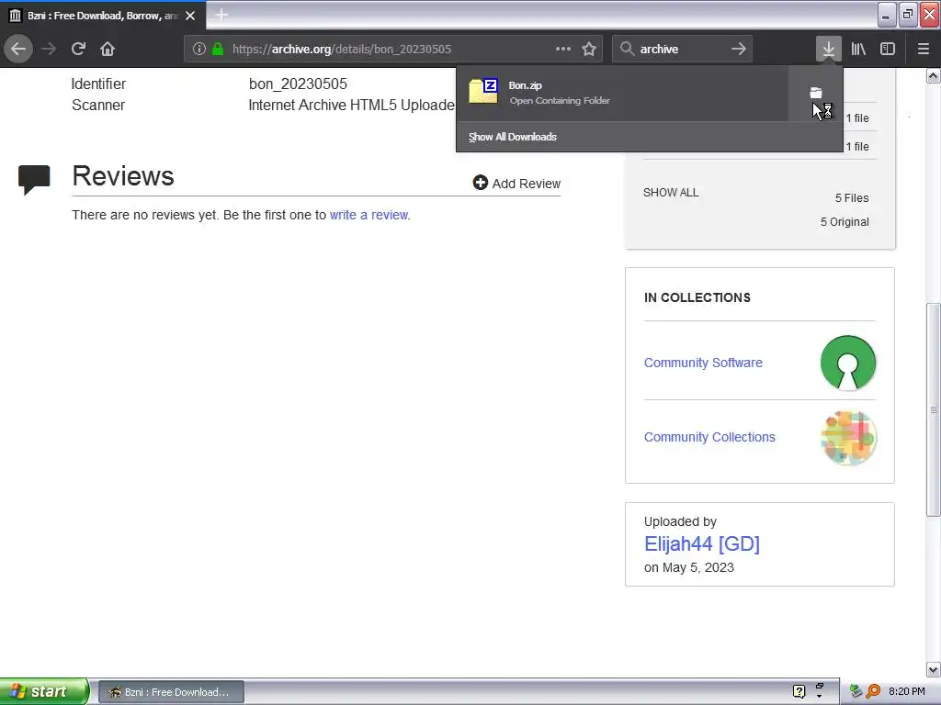Viewport: 941px width, 705px height.
Task: Reload the current archive.org page
Action: [x=78, y=49]
